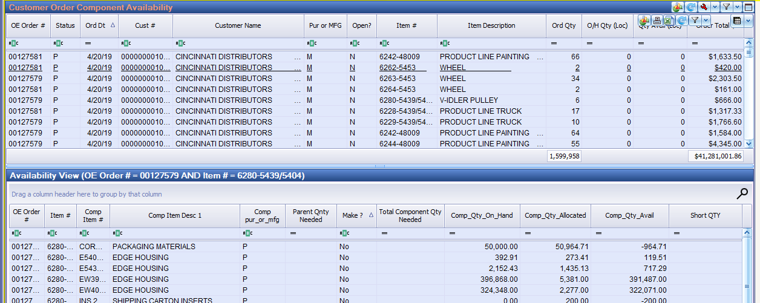
Task: Click the $41,281,001.86 order total summary
Action: [x=716, y=156]
